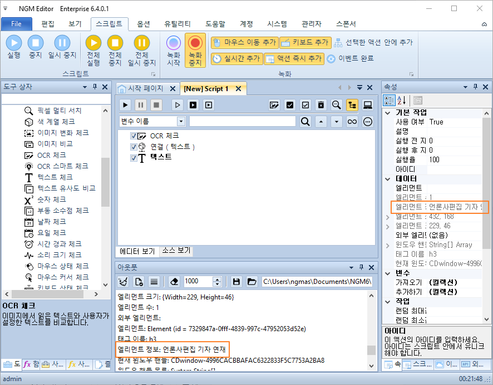Click the toolbox search input field
The width and height of the screenshot is (493, 385).
56,99
